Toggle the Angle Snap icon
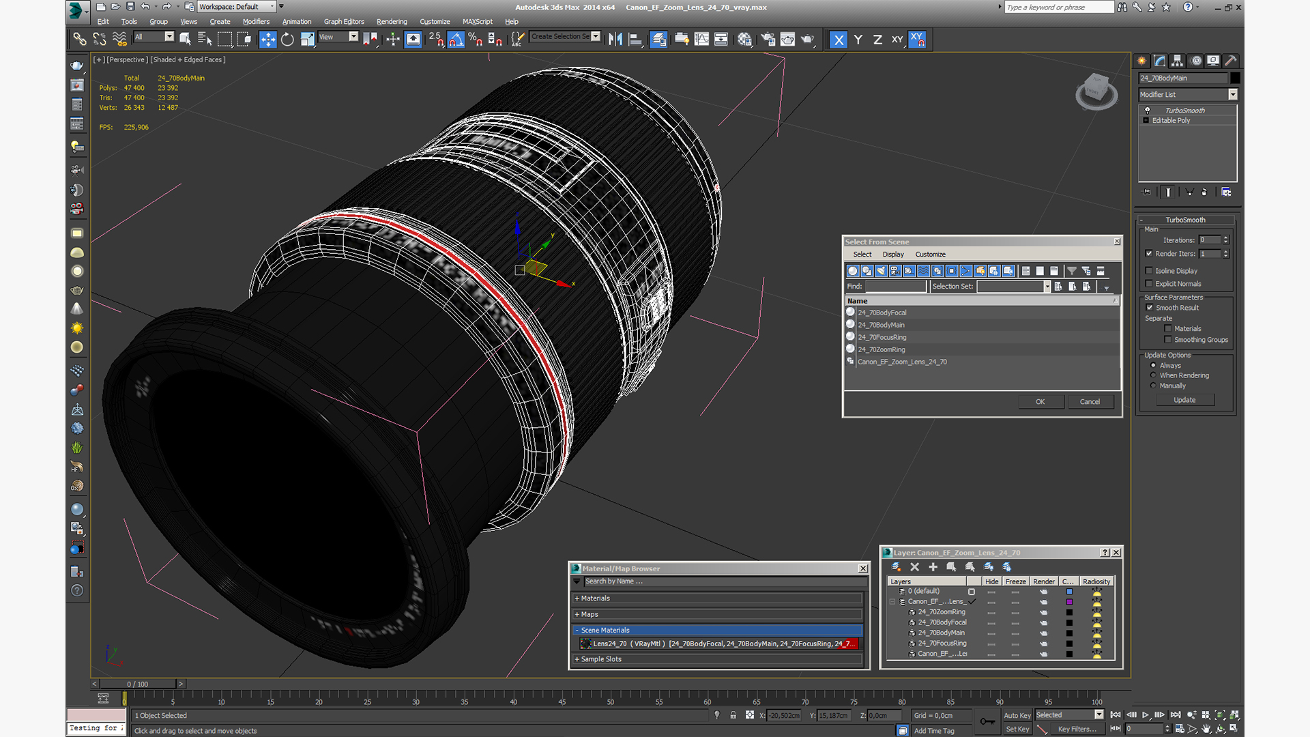This screenshot has height=737, width=1310. coord(456,40)
